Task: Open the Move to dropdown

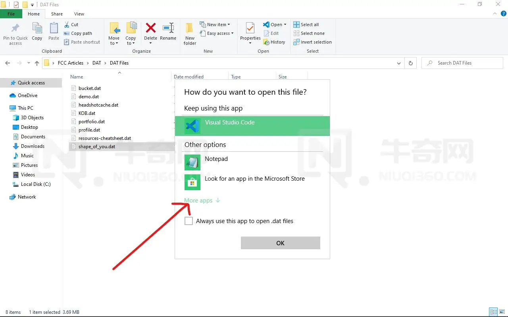Action: 114,34
